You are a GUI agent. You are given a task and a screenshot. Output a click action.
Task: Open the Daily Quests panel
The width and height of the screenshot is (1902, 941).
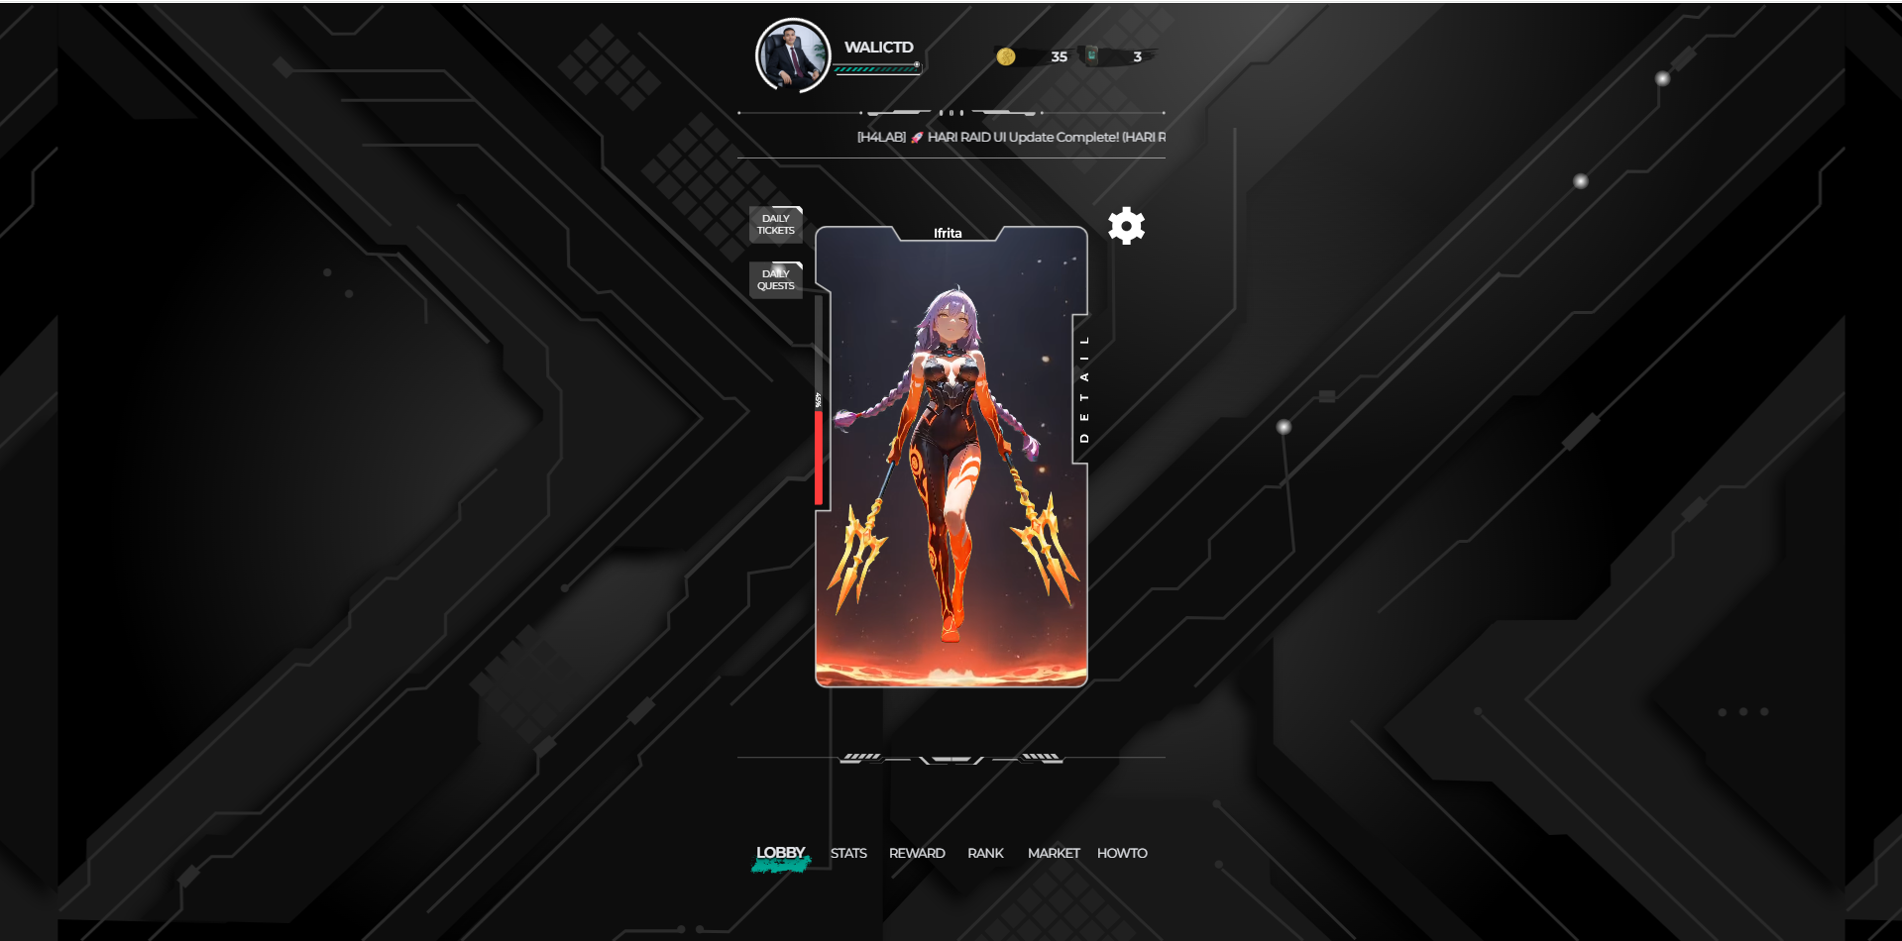[776, 280]
